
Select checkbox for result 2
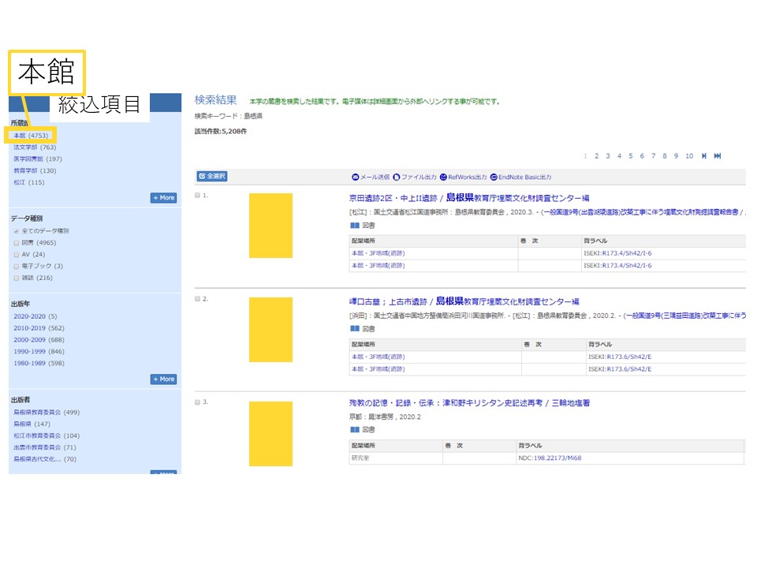pos(197,298)
